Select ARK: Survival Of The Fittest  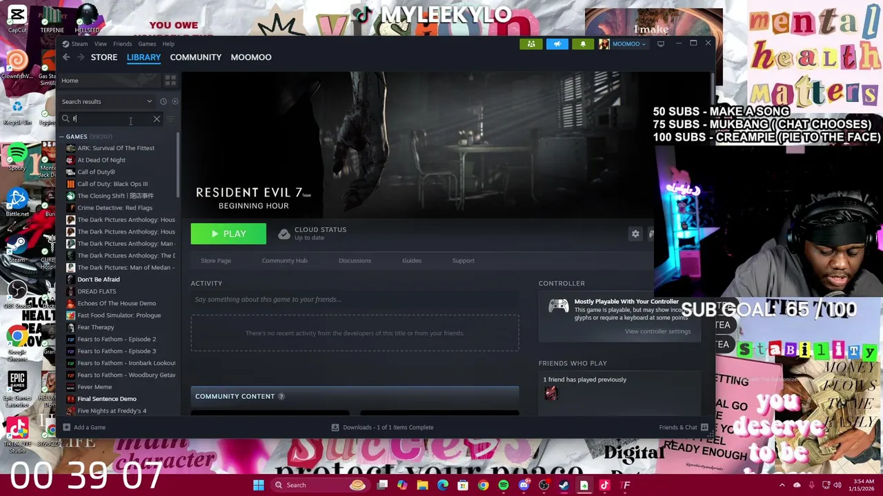pyautogui.click(x=117, y=148)
